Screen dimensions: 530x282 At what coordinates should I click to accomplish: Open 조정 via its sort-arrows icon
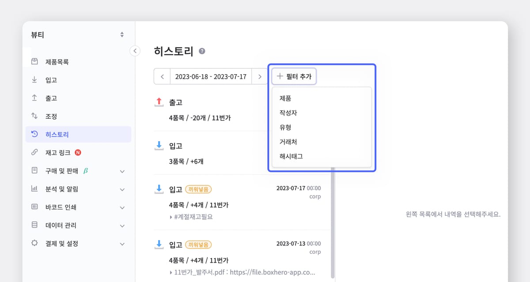pyautogui.click(x=35, y=116)
